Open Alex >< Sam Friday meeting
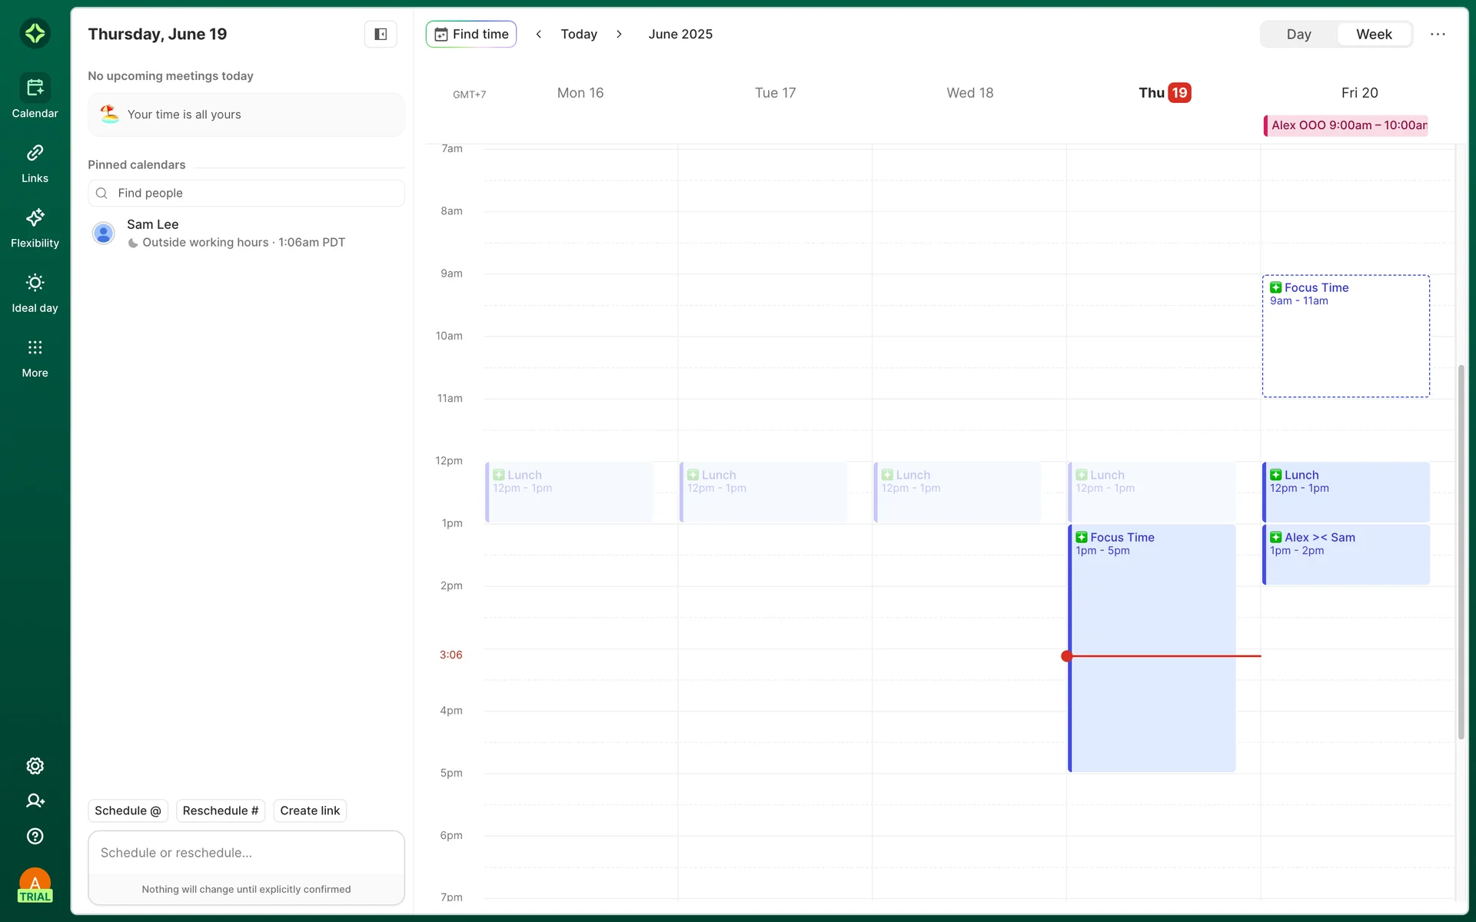Screen dimensions: 1476x922 (x=1345, y=555)
